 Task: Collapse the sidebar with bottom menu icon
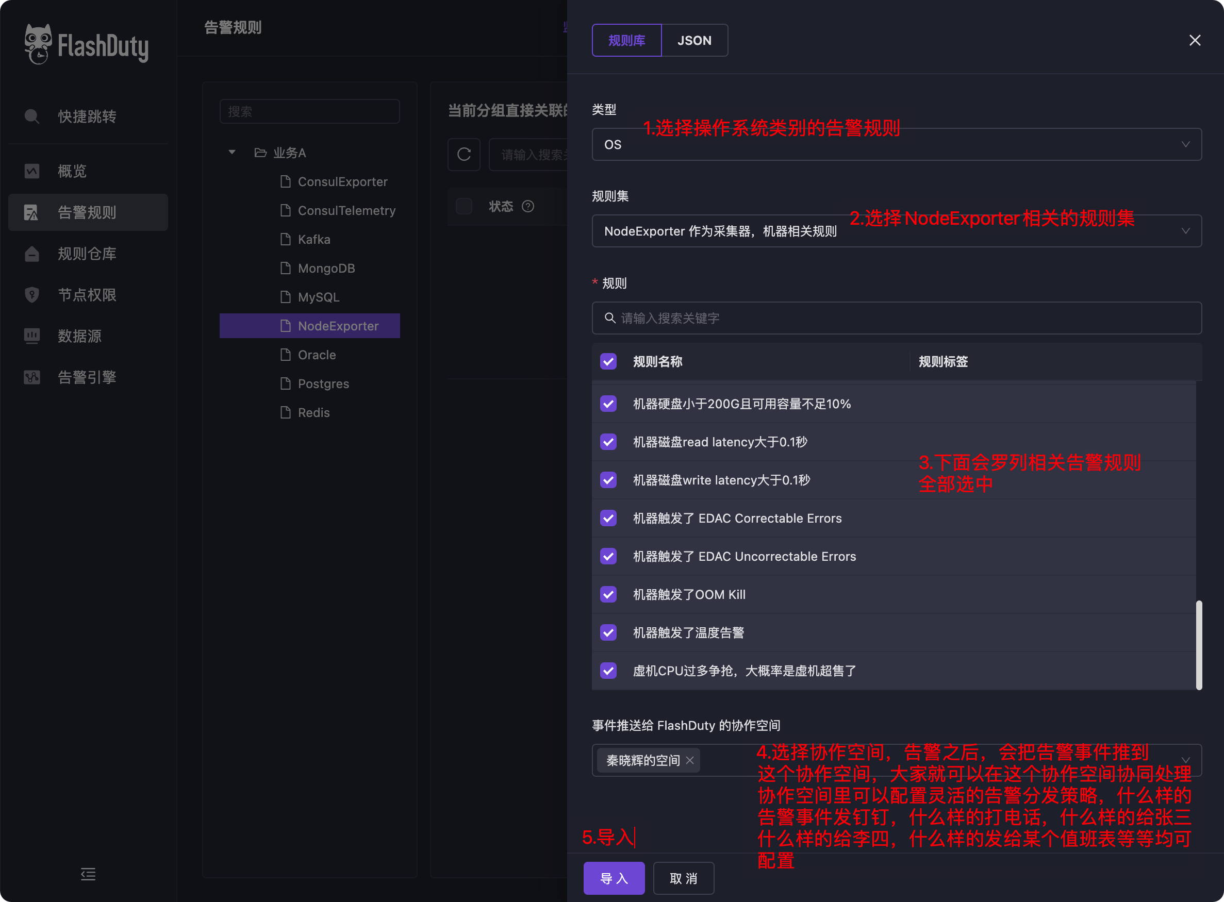coord(88,874)
